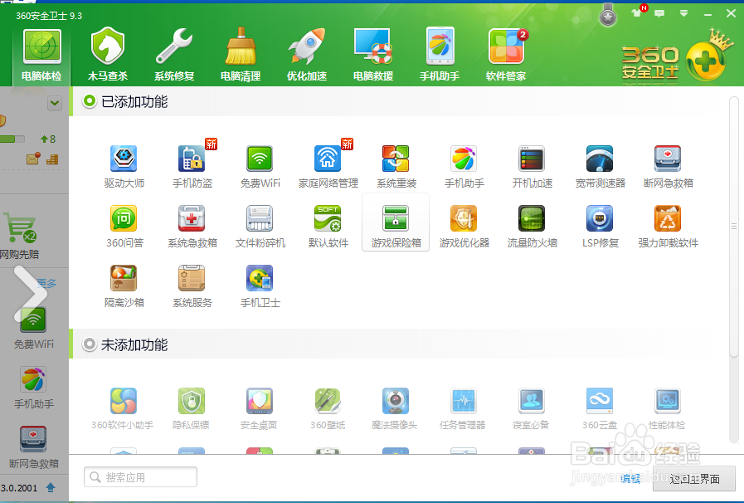Focus the 搜索应用 search field
Image resolution: width=744 pixels, height=503 pixels.
140,477
